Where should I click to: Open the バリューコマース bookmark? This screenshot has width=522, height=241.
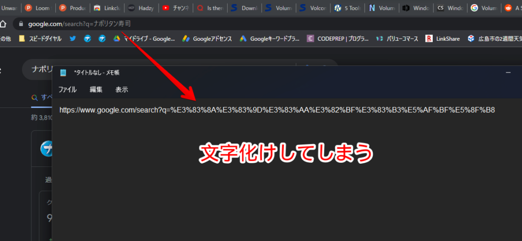coord(397,39)
